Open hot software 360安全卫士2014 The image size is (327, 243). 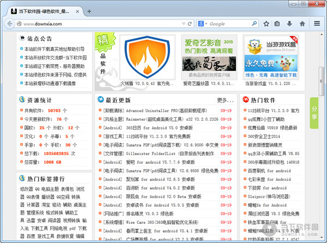coord(264,137)
